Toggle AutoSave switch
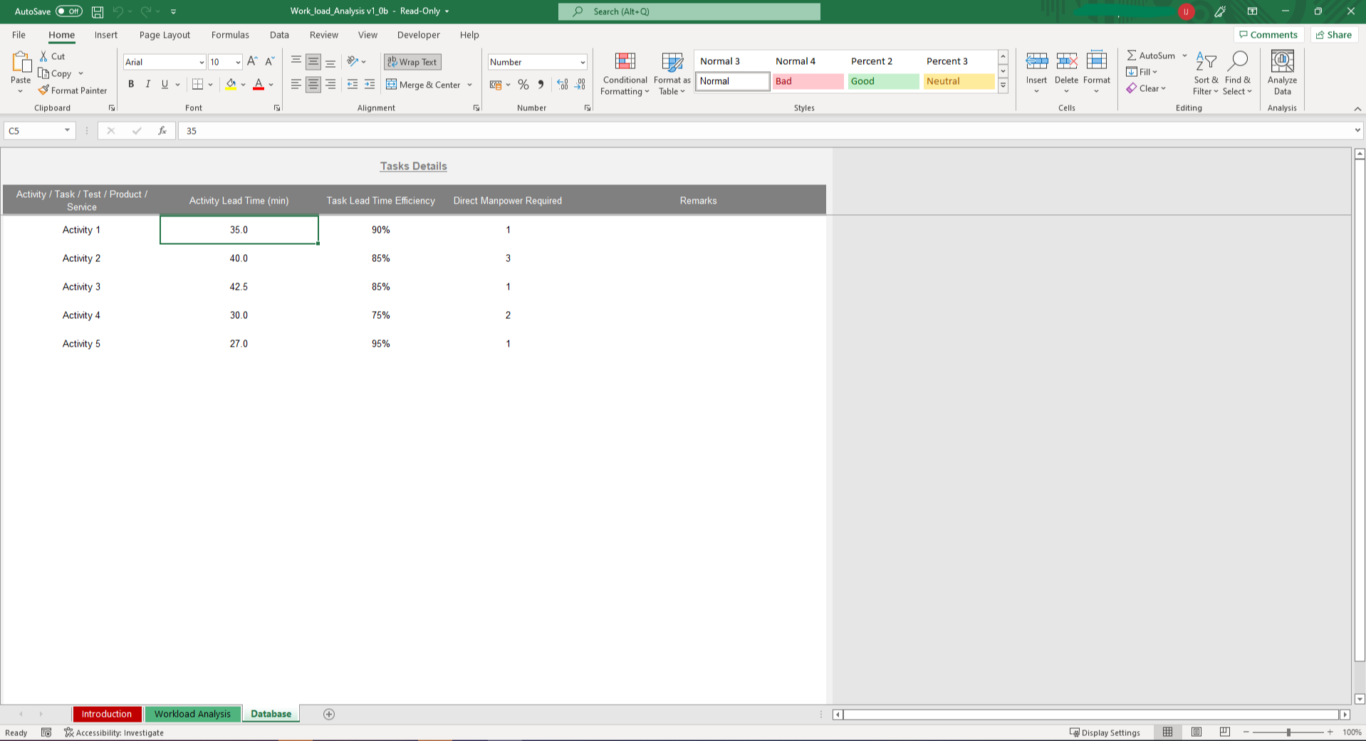Image resolution: width=1366 pixels, height=741 pixels. (69, 11)
